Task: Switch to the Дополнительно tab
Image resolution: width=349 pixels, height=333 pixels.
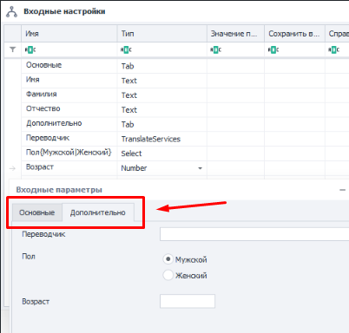Action: tap(98, 212)
